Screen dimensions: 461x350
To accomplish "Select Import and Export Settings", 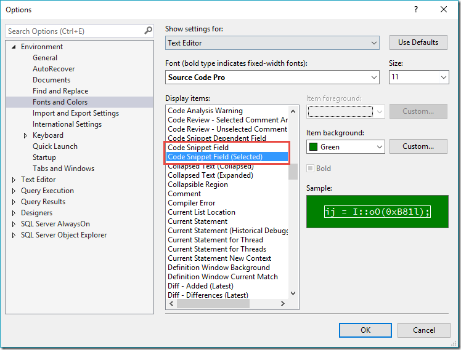I will tap(76, 113).
